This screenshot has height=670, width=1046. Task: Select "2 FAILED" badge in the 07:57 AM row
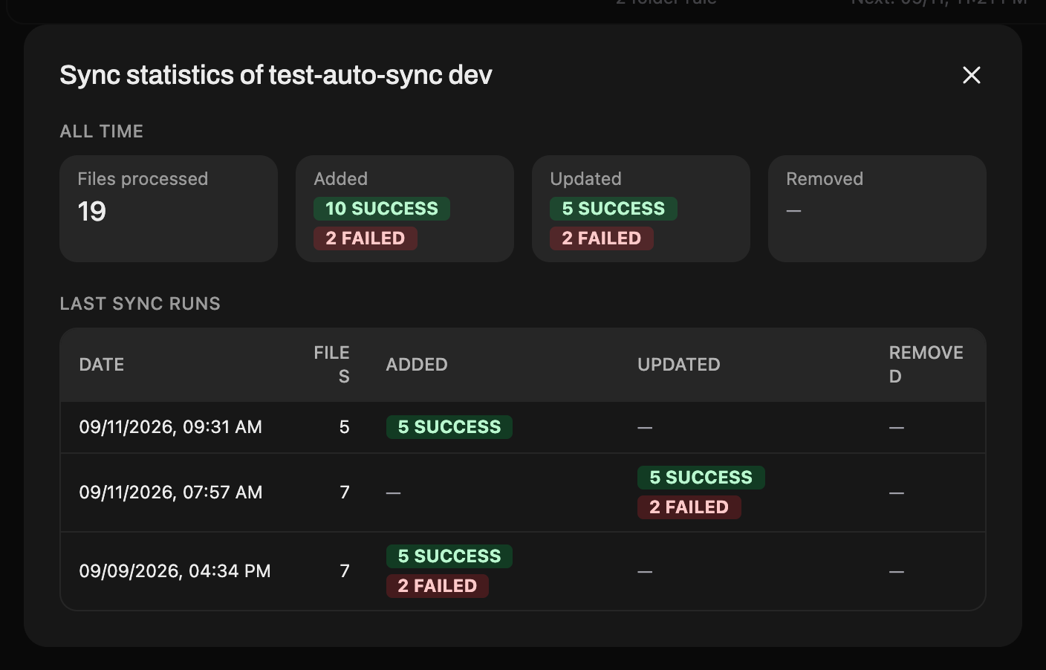[x=689, y=507]
